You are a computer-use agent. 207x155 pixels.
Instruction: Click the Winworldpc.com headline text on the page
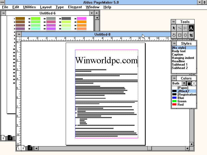tap(106, 60)
